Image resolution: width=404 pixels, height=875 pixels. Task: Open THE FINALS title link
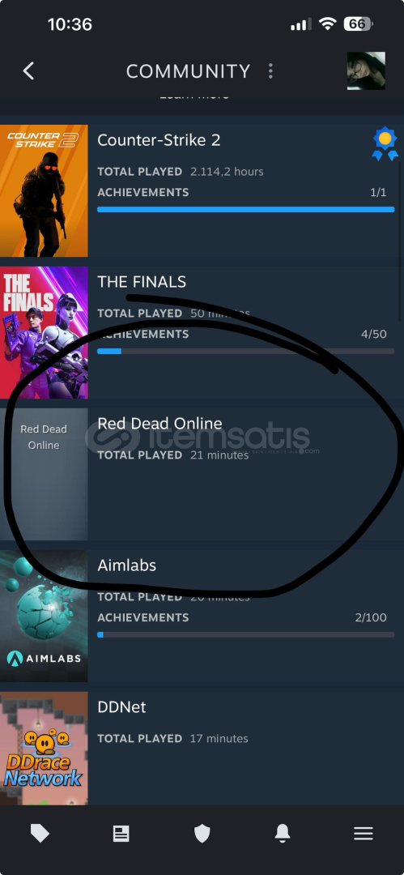[x=142, y=282]
